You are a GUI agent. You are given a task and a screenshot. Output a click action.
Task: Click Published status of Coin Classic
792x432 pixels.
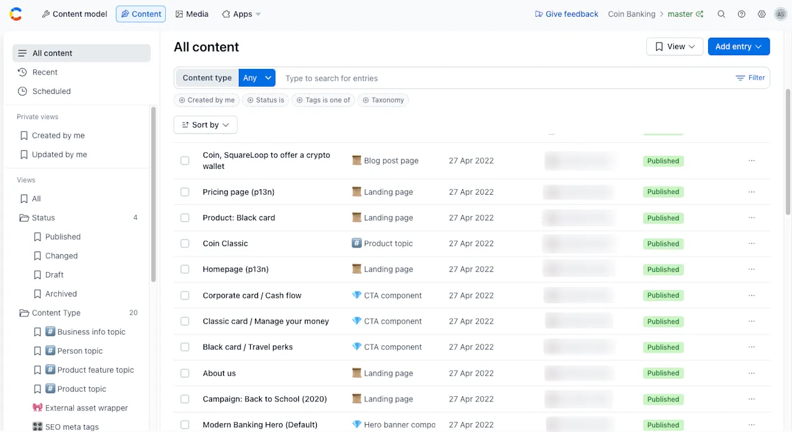click(x=663, y=243)
